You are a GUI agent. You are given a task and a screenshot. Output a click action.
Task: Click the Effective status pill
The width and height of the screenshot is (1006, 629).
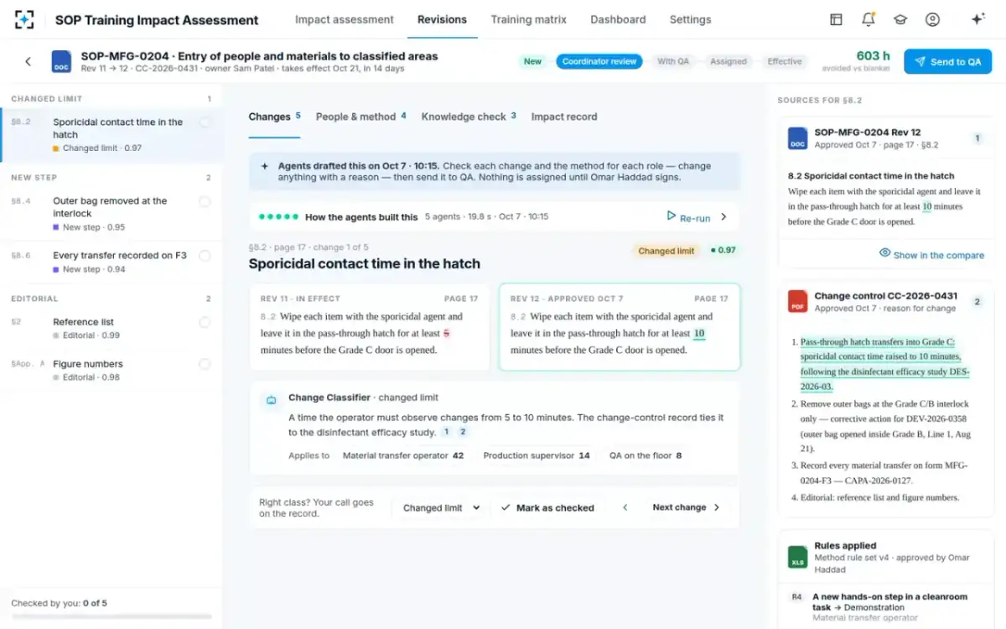[x=785, y=61]
